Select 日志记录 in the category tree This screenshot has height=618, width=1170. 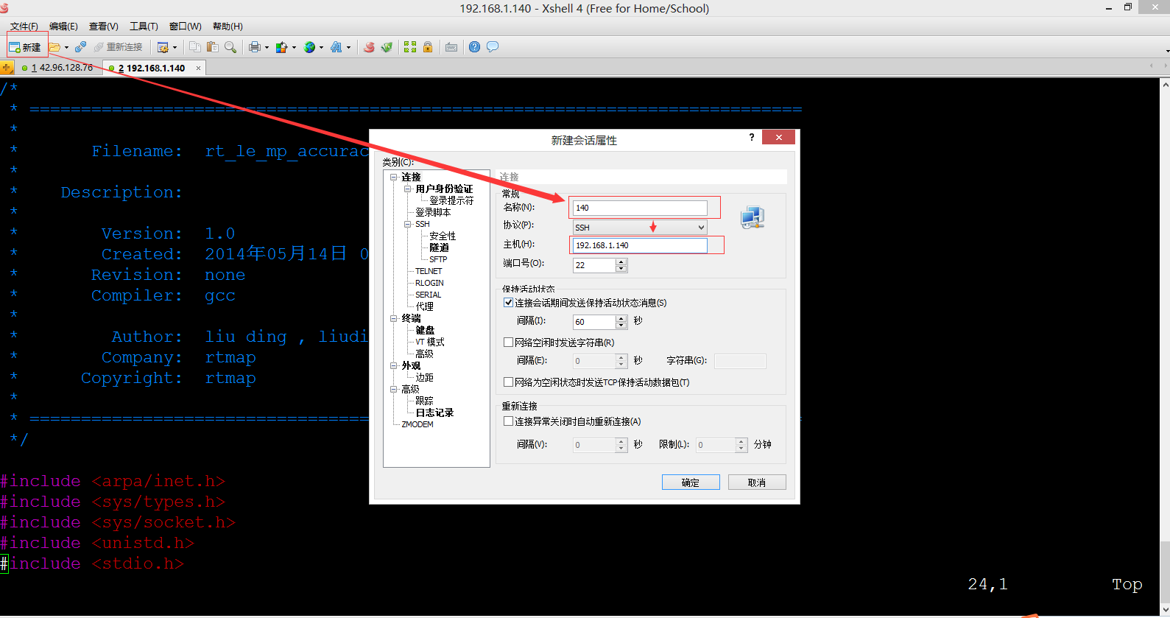434,412
